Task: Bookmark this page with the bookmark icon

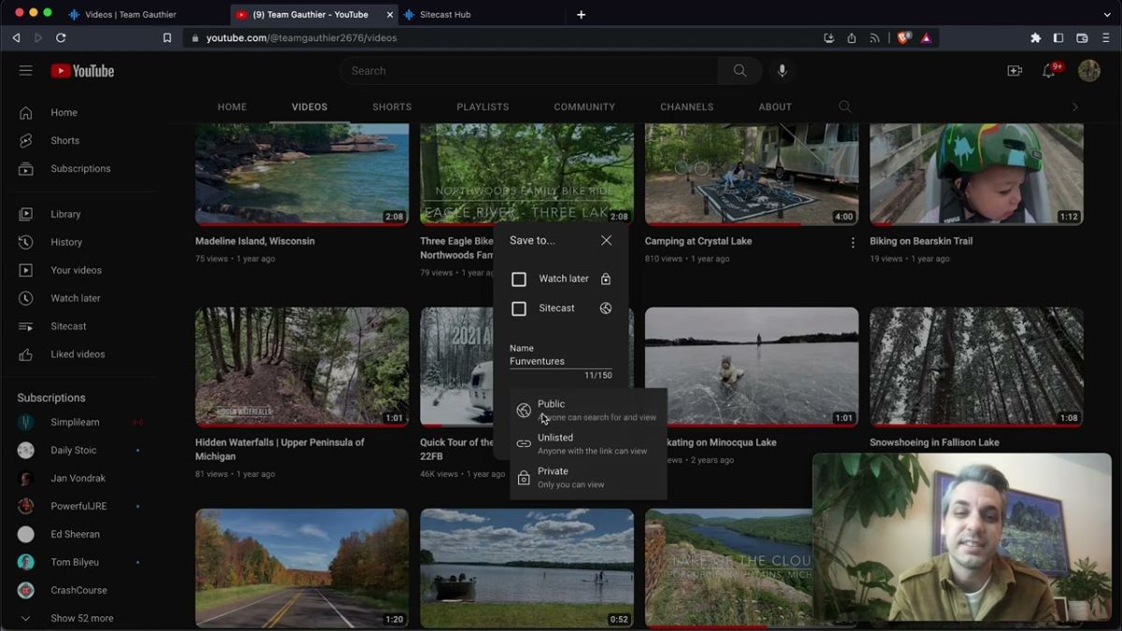Action: tap(167, 38)
